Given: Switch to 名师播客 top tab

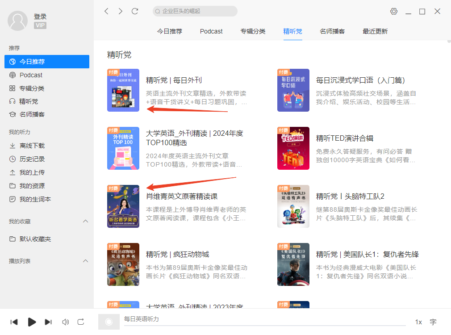Looking at the screenshot, I should [x=332, y=31].
